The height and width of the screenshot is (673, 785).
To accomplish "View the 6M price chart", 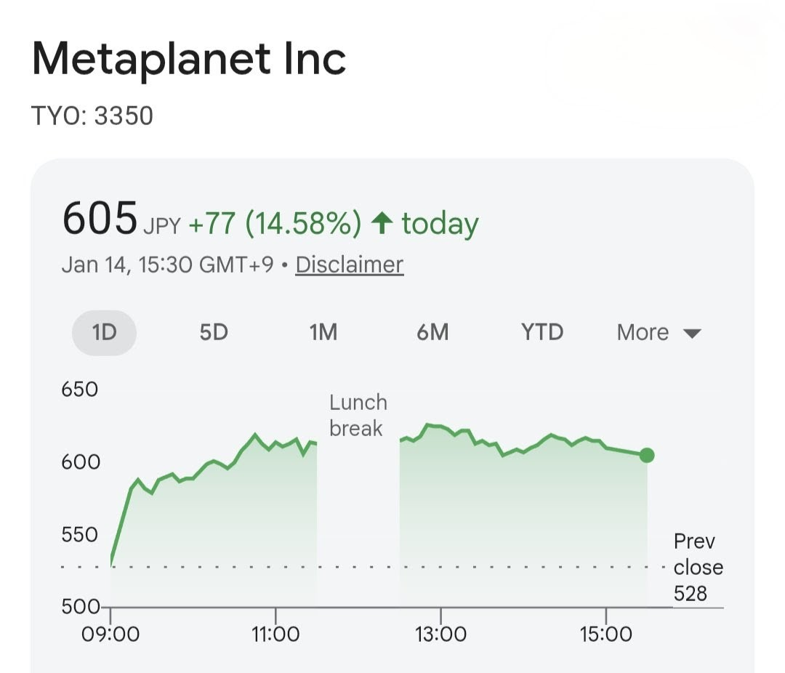I will (432, 332).
